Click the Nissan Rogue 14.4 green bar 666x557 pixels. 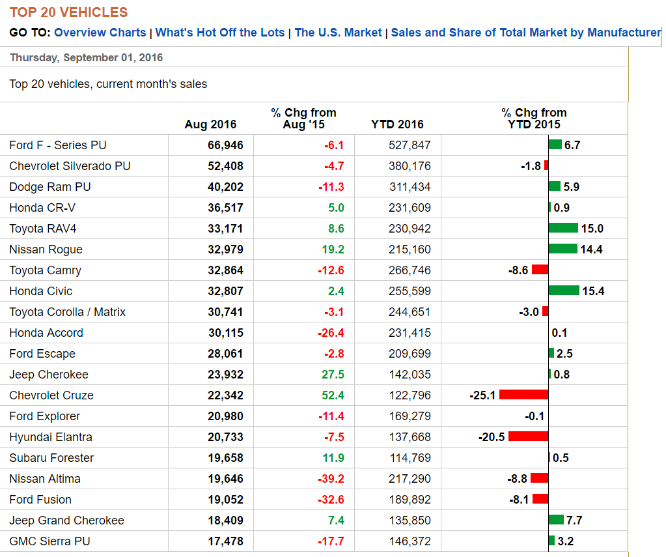[562, 249]
